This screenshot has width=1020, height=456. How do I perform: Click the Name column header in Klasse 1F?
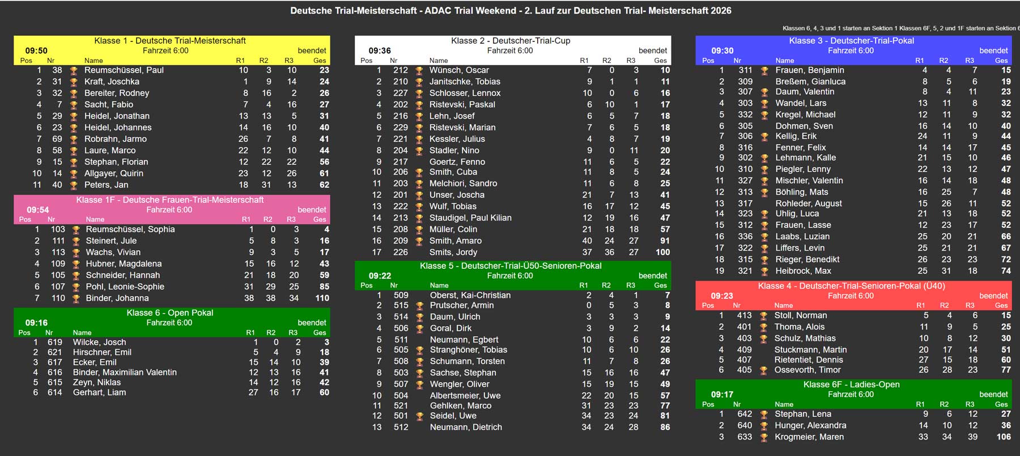pyautogui.click(x=95, y=219)
